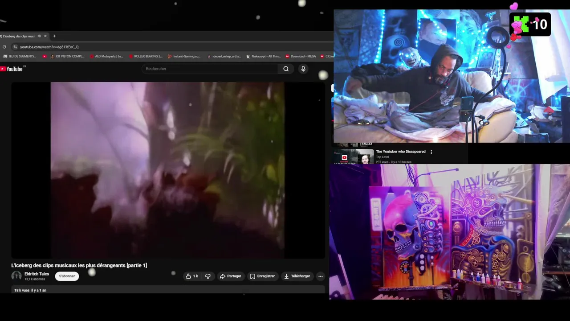Open Nukacrypt - All Thin bookmark
The height and width of the screenshot is (321, 570).
[264, 56]
